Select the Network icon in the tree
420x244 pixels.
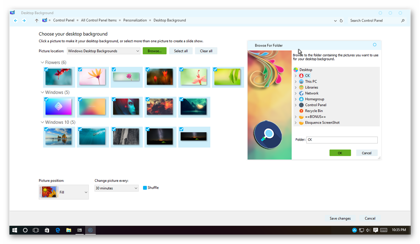click(301, 93)
